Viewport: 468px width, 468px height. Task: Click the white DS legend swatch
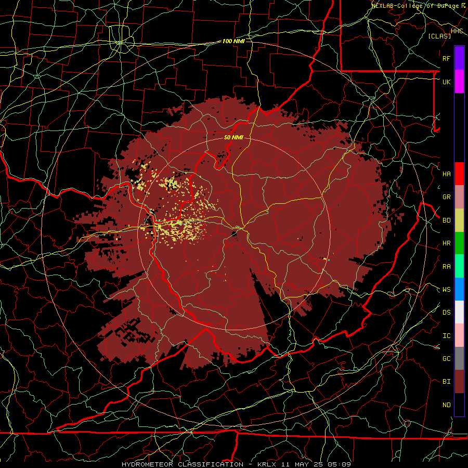(x=459, y=312)
